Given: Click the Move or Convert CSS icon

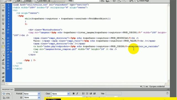Looking at the screenshot, I should pos(3,68).
